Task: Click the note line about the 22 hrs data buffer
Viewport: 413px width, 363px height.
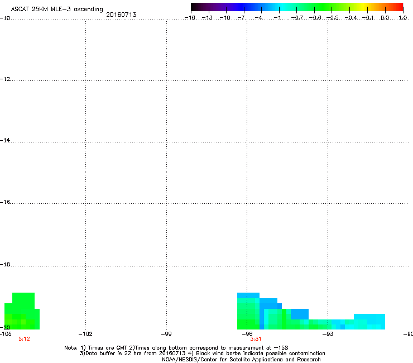Action: click(x=202, y=354)
